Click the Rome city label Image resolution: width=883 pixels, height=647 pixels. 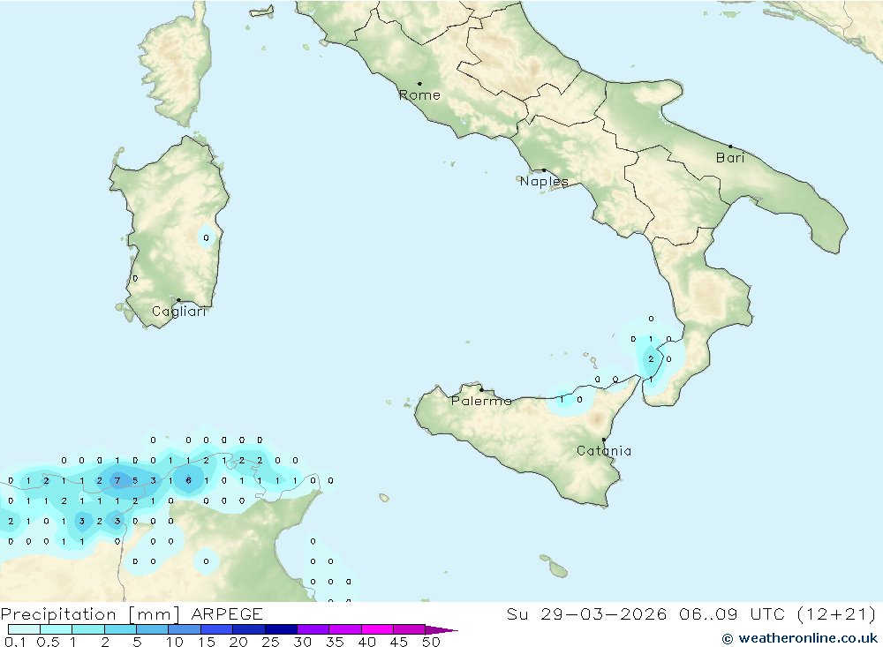click(x=419, y=95)
